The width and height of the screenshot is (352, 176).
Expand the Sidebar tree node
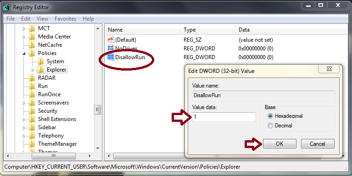pyautogui.click(x=24, y=128)
